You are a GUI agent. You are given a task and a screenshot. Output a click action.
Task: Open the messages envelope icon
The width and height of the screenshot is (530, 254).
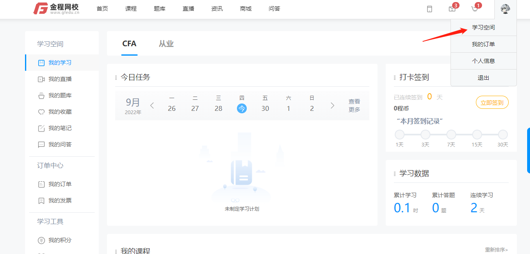452,9
